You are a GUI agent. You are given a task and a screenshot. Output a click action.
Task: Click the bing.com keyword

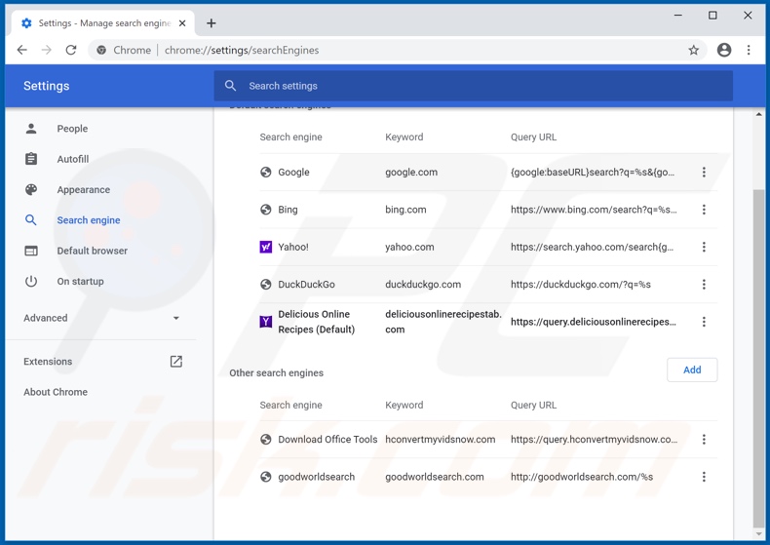tap(405, 210)
